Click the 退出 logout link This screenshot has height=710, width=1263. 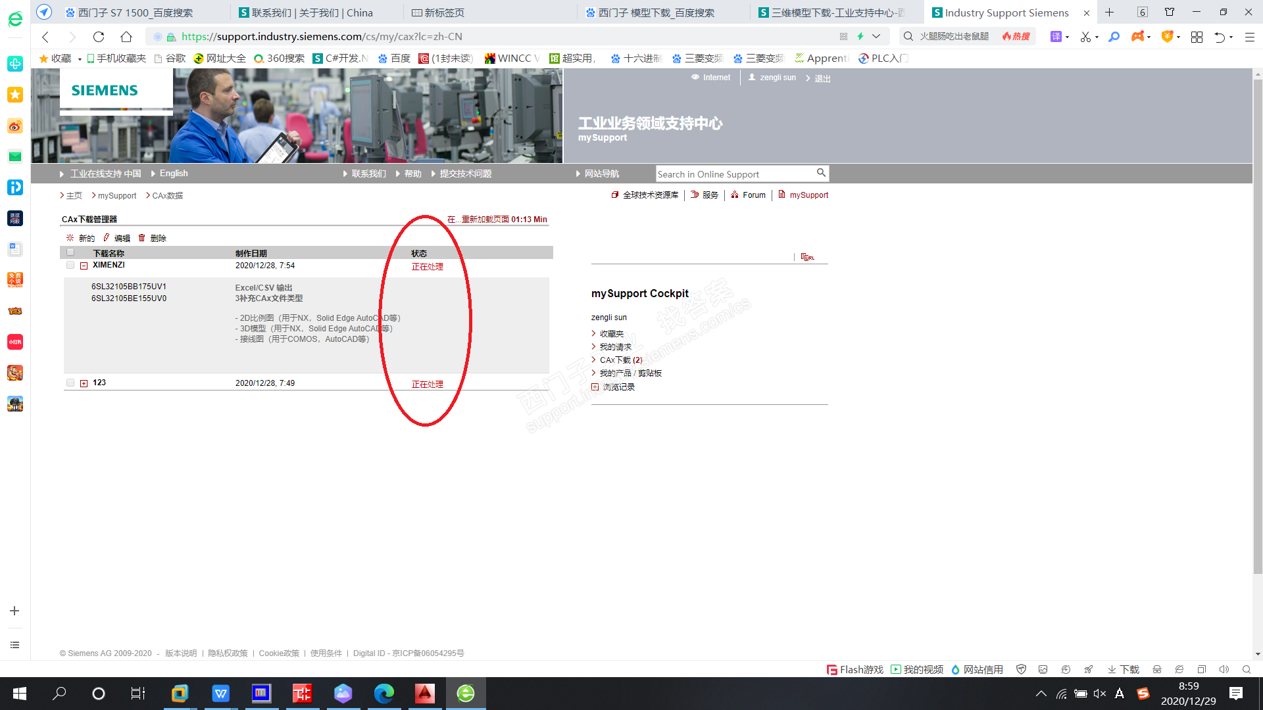[x=822, y=78]
